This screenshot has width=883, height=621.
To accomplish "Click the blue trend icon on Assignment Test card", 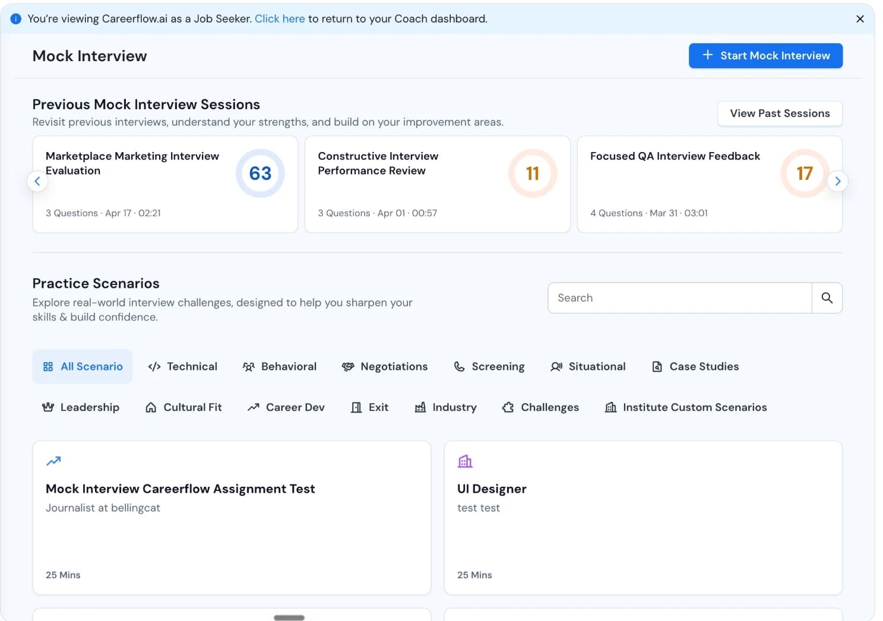I will pyautogui.click(x=53, y=461).
